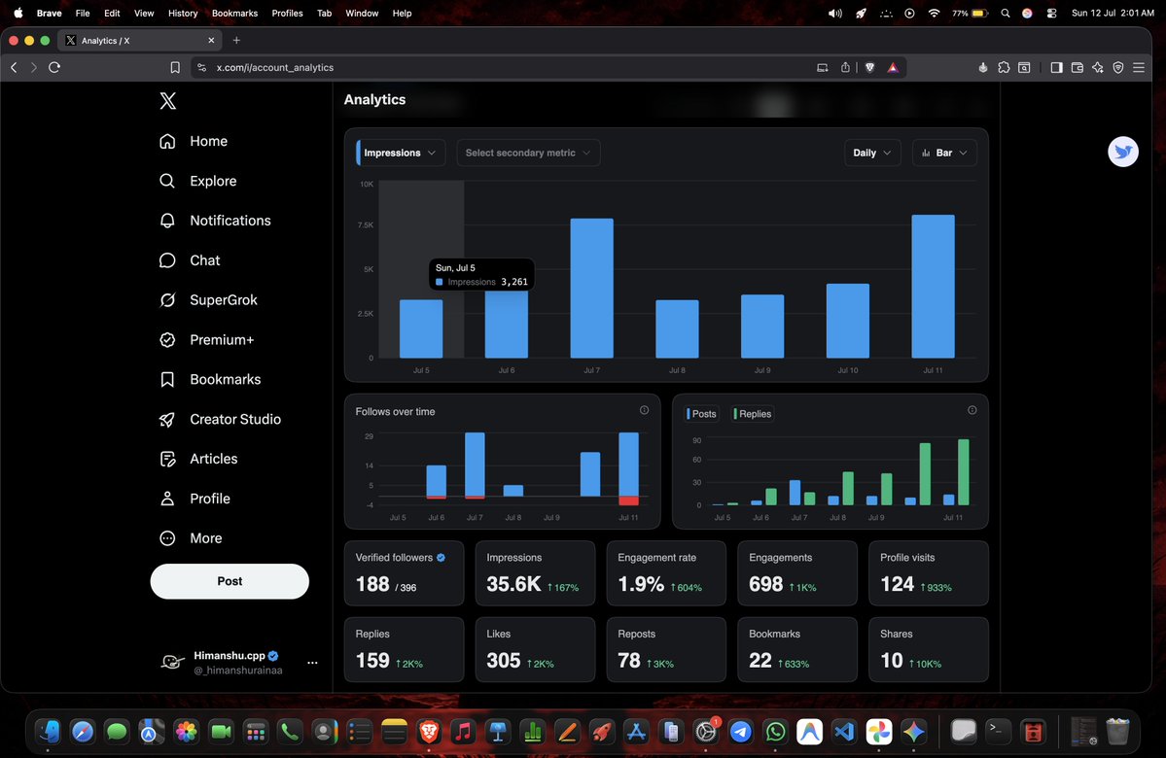Viewport: 1166px width, 758px height.
Task: Click the floating blue bird icon
Action: coord(1123,152)
